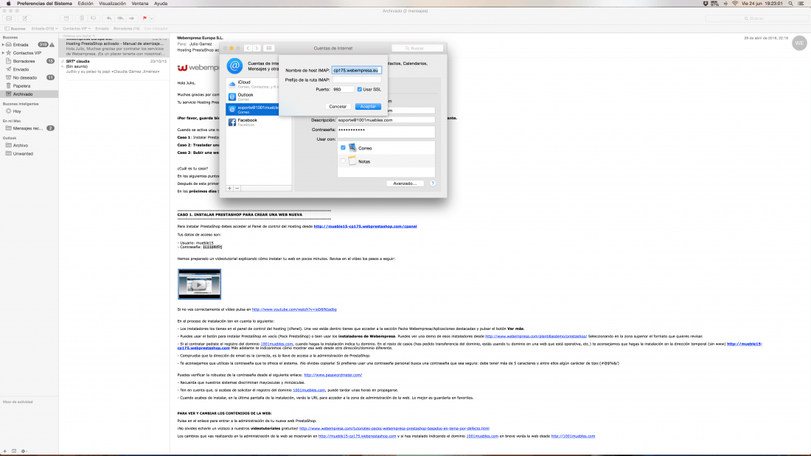
Task: Click Dropbox icon in menu bar
Action: 706,4
